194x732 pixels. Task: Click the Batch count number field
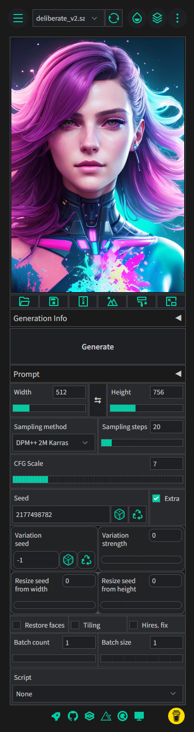pyautogui.click(x=79, y=642)
